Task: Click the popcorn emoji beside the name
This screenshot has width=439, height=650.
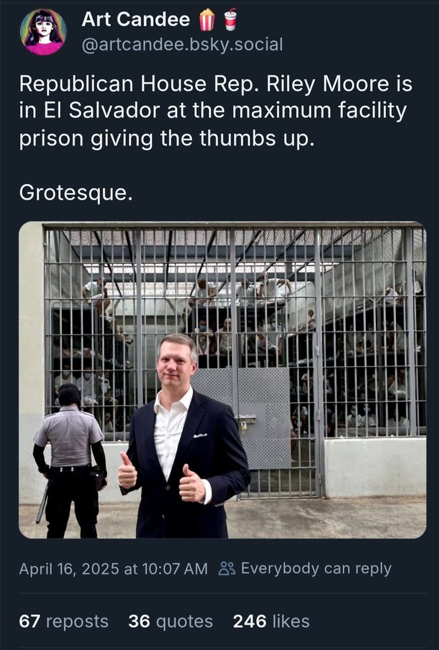Action: click(207, 20)
